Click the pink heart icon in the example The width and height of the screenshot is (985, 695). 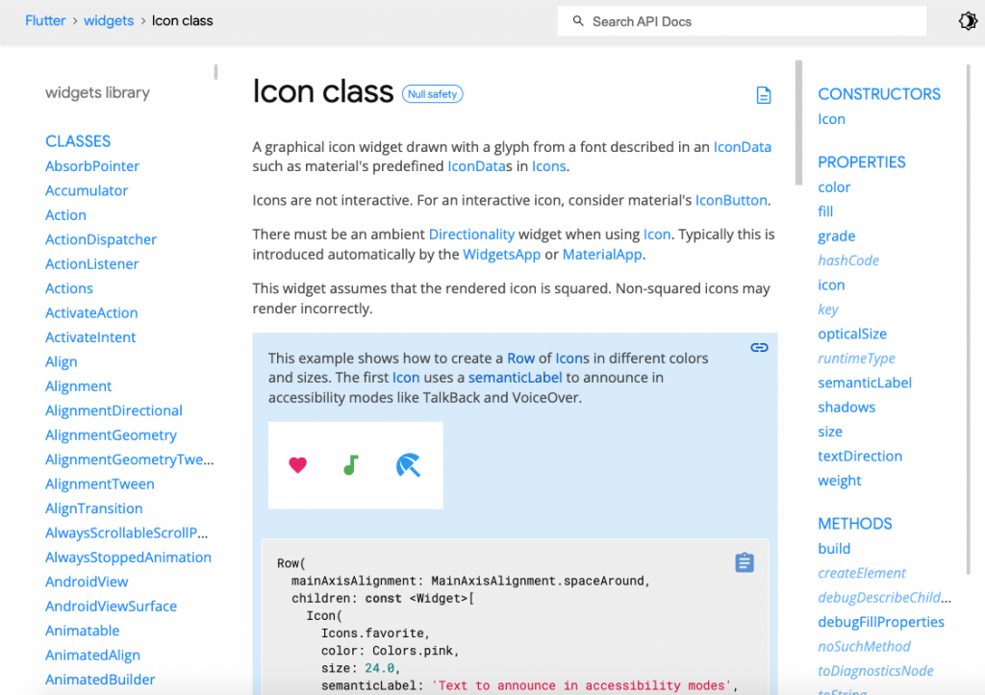coord(298,464)
